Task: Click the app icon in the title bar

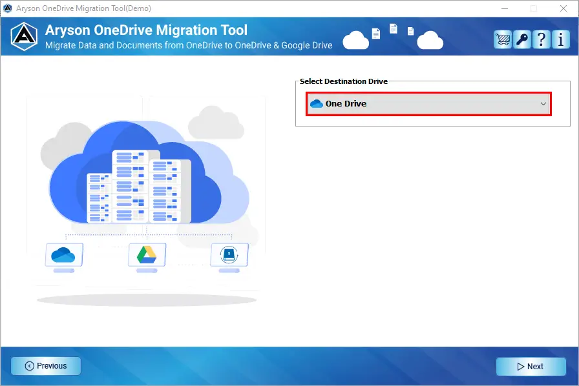Action: [7, 8]
